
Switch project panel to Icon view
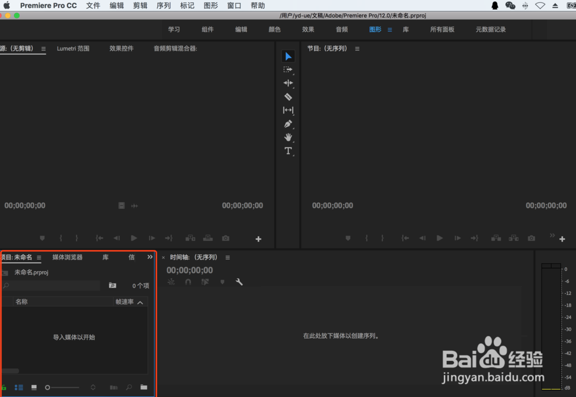(x=34, y=387)
